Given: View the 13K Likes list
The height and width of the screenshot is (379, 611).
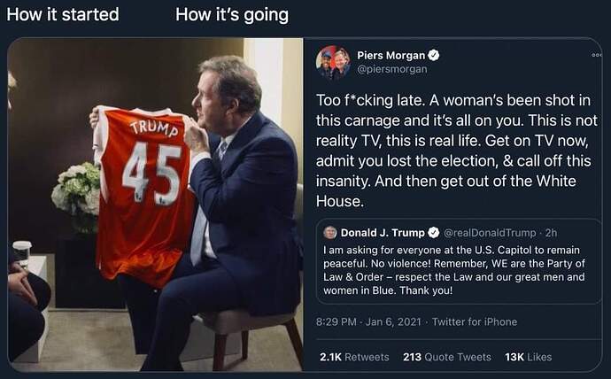Looking at the screenshot, I should (528, 357).
